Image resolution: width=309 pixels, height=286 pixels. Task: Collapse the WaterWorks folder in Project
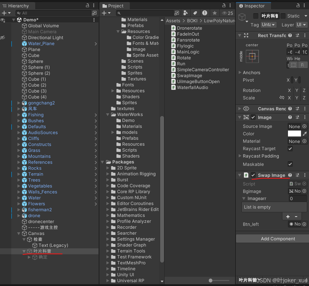click(x=108, y=115)
